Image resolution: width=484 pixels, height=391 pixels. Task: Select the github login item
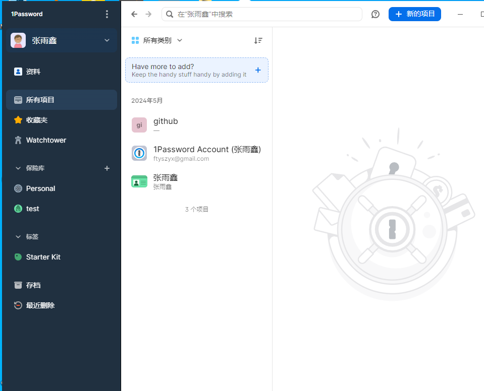197,125
